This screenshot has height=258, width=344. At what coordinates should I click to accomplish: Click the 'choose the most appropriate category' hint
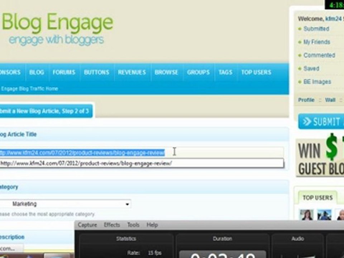(x=47, y=214)
